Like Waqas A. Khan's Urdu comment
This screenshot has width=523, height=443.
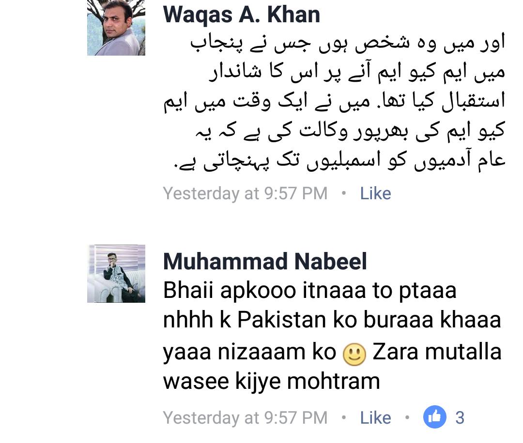click(375, 193)
